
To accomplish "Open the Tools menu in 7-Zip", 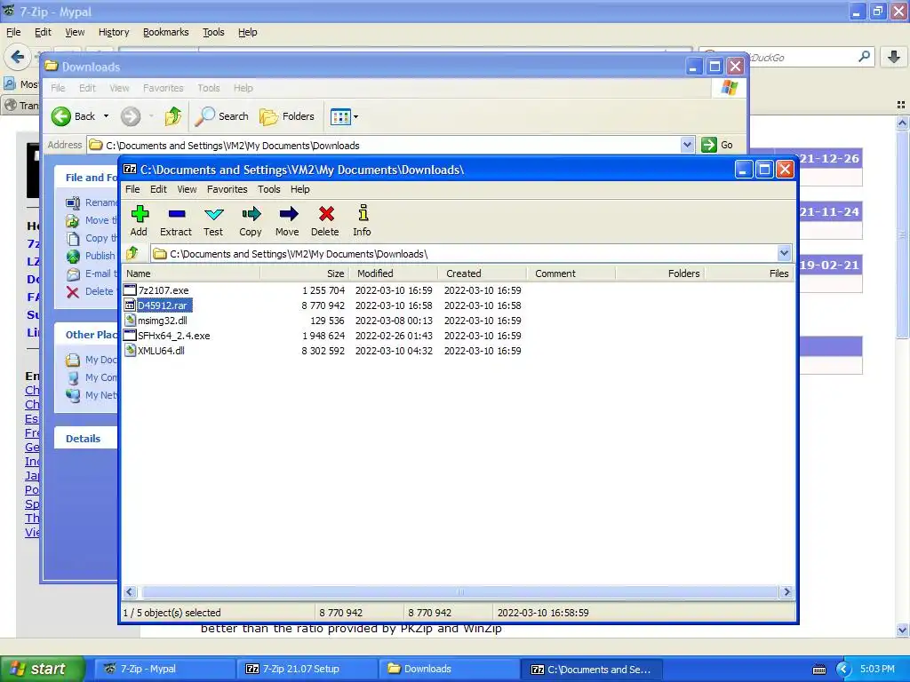I will click(268, 189).
